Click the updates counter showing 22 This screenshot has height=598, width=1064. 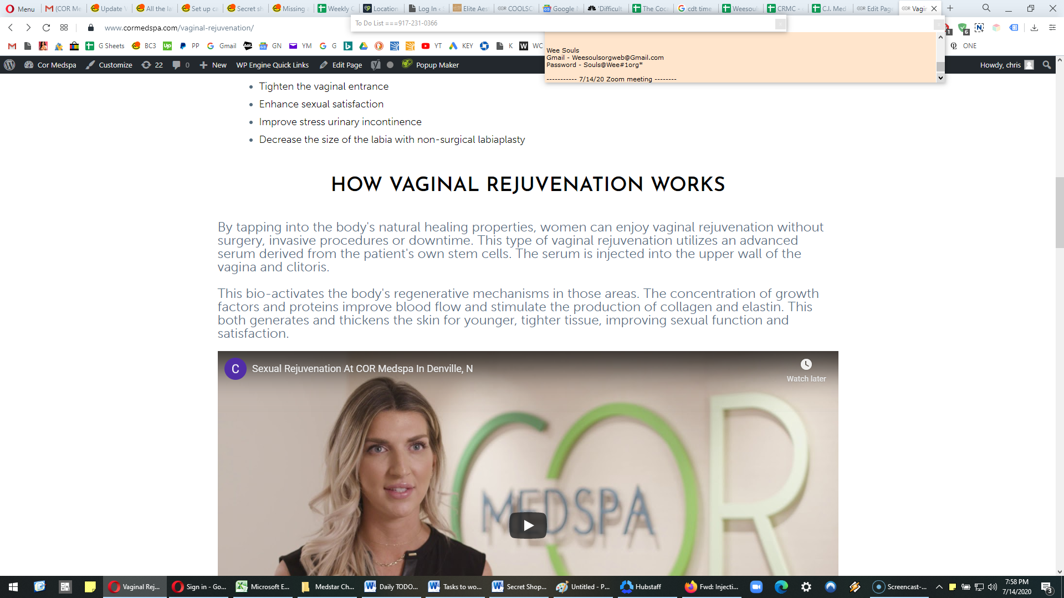pos(152,65)
